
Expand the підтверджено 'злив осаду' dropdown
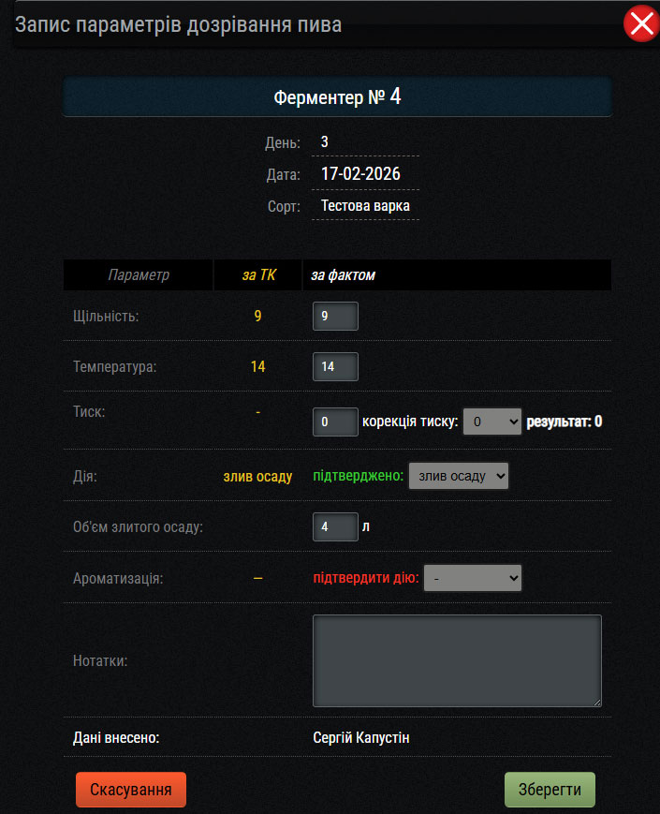click(x=459, y=476)
